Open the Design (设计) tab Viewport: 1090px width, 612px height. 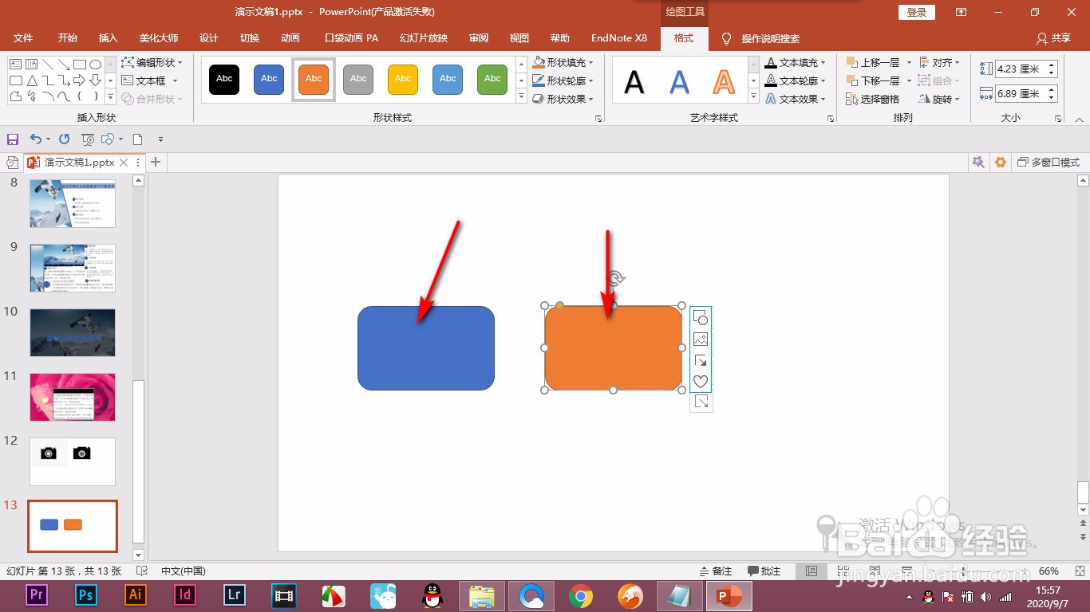click(209, 37)
